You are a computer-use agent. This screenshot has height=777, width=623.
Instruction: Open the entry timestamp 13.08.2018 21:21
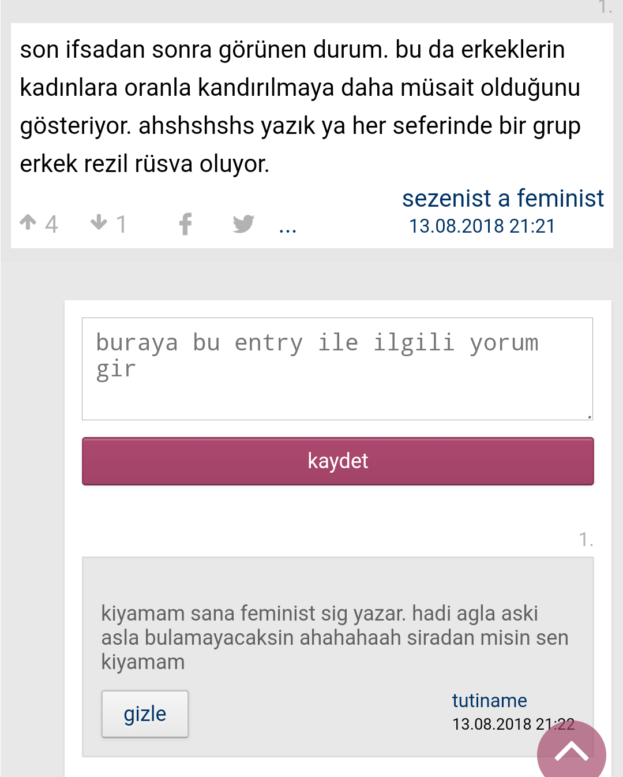[482, 226]
